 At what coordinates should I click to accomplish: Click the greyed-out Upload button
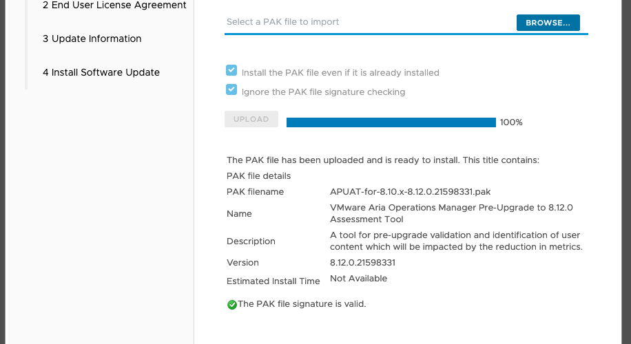251,119
